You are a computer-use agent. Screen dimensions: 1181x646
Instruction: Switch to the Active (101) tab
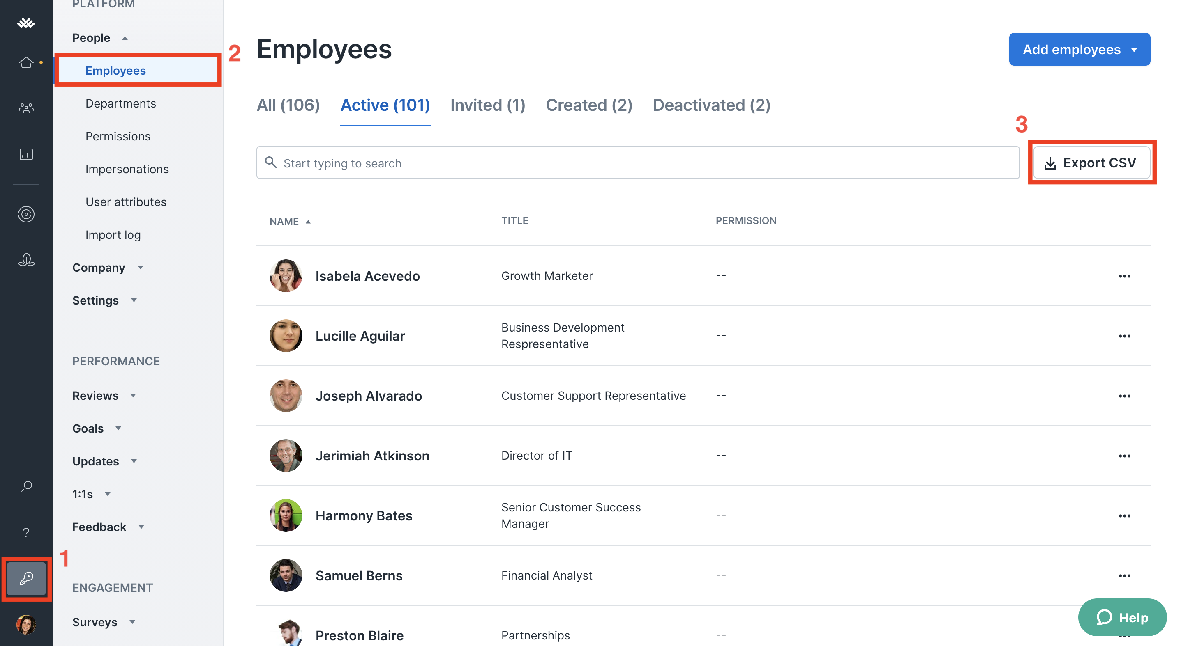pyautogui.click(x=385, y=105)
